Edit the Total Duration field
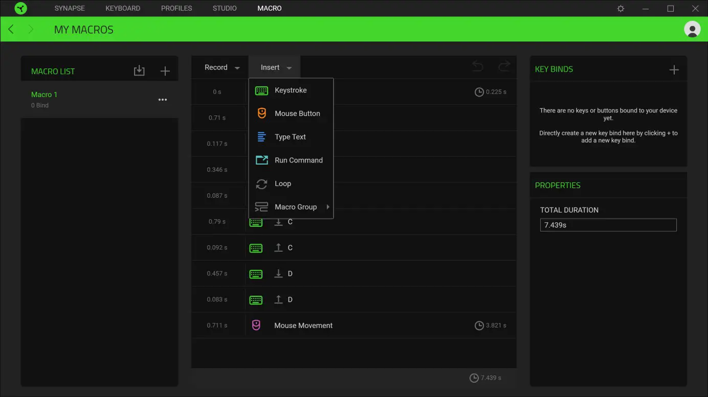Screen dimensions: 708x397 coord(608,225)
